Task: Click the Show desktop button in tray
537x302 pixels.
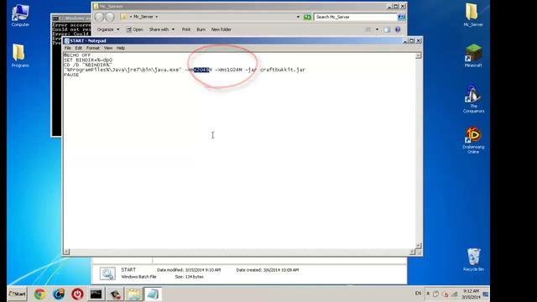Action: point(486,294)
